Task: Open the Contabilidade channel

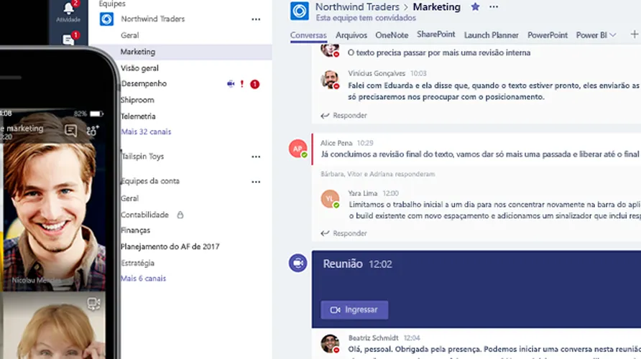Action: (x=144, y=215)
